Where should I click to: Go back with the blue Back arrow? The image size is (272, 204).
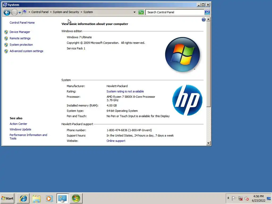pos(7,12)
